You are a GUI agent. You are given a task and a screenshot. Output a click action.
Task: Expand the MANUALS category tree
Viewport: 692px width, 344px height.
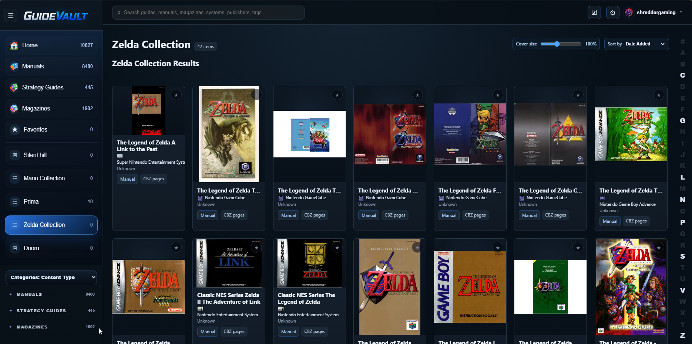click(11, 294)
